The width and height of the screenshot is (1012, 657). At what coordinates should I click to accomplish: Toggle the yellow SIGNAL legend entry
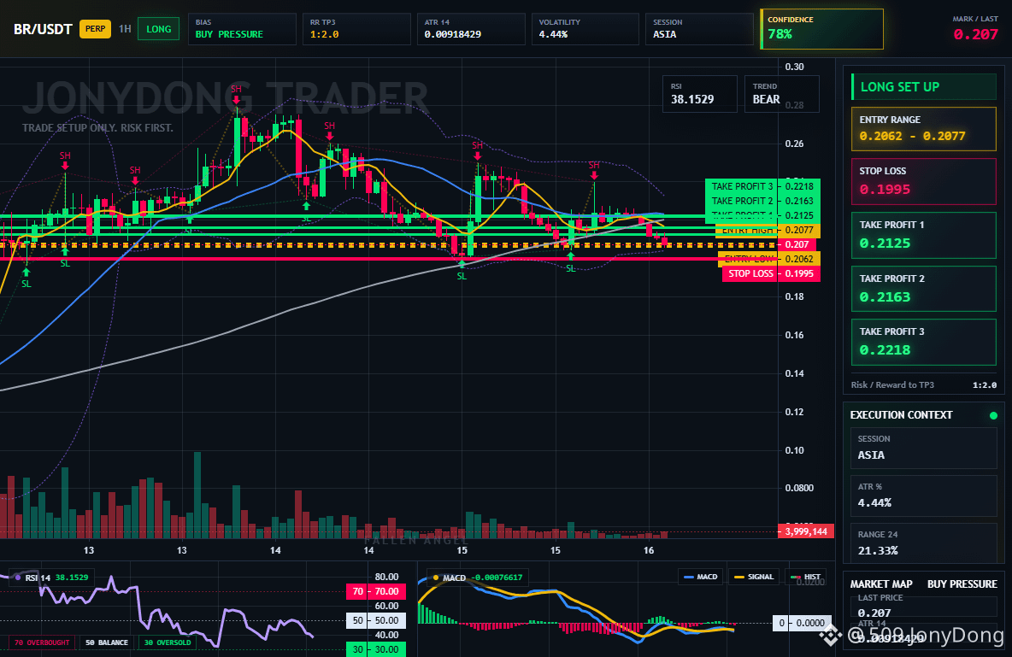click(754, 577)
